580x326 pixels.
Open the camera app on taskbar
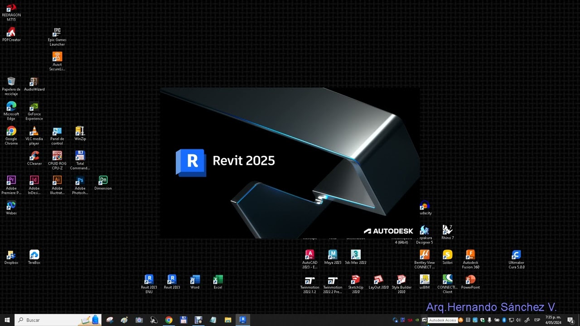[139, 320]
